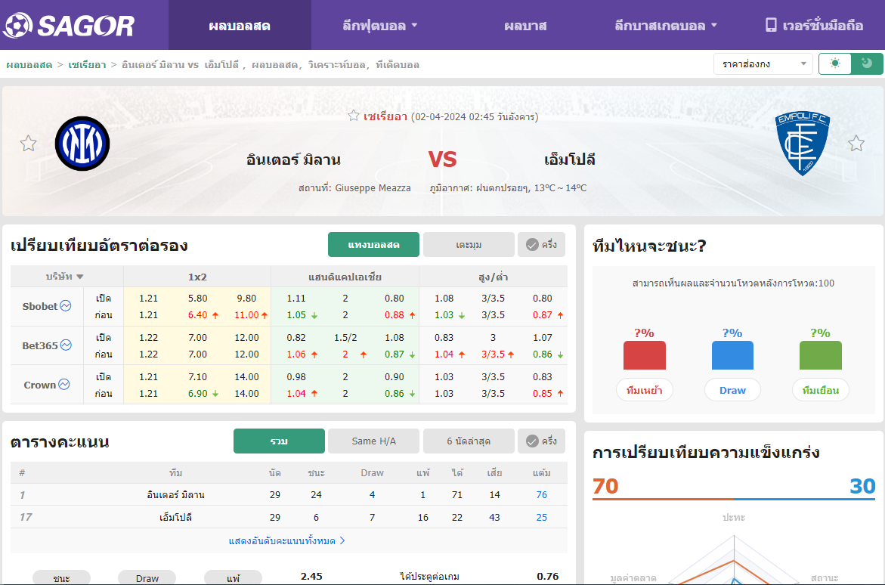
Task: Click Crown's 6.90 draw odds
Action: 197,394
